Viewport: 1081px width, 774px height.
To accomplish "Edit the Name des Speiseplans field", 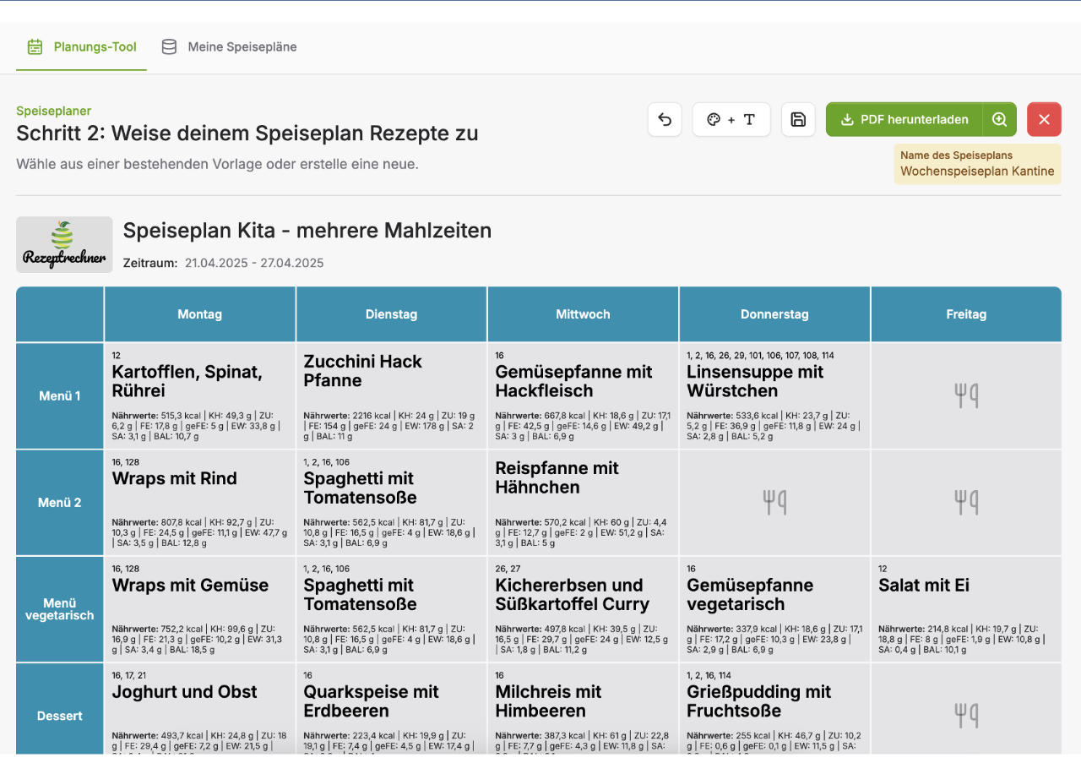I will coord(977,171).
